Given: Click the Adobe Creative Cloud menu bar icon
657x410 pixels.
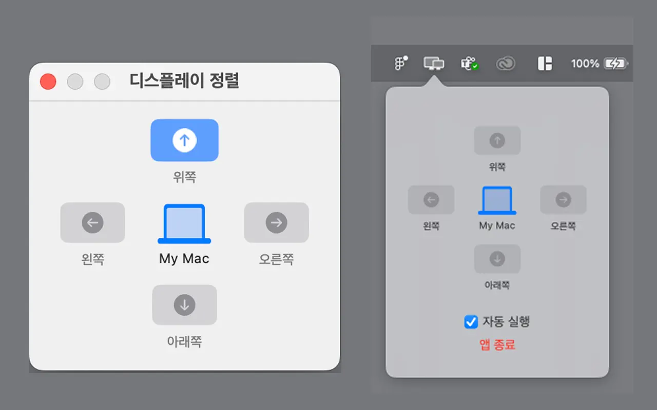Looking at the screenshot, I should tap(506, 64).
